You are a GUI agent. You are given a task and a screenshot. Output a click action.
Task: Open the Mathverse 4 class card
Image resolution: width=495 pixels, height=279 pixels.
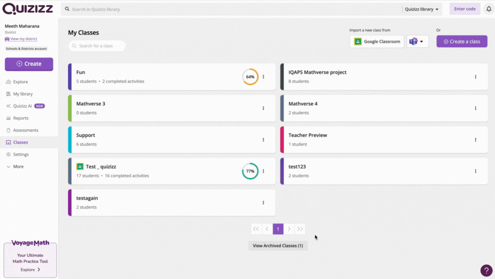click(384, 108)
